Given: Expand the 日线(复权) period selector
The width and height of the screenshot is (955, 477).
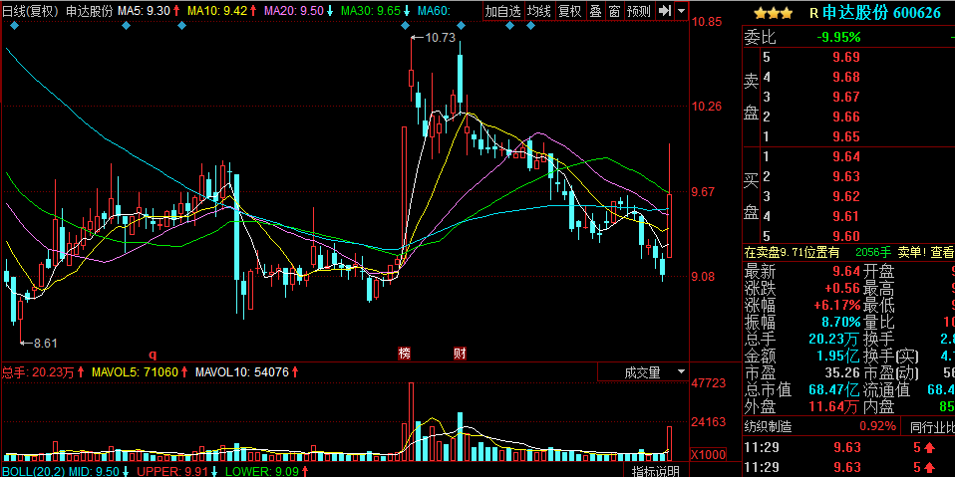Looking at the screenshot, I should click(x=31, y=10).
